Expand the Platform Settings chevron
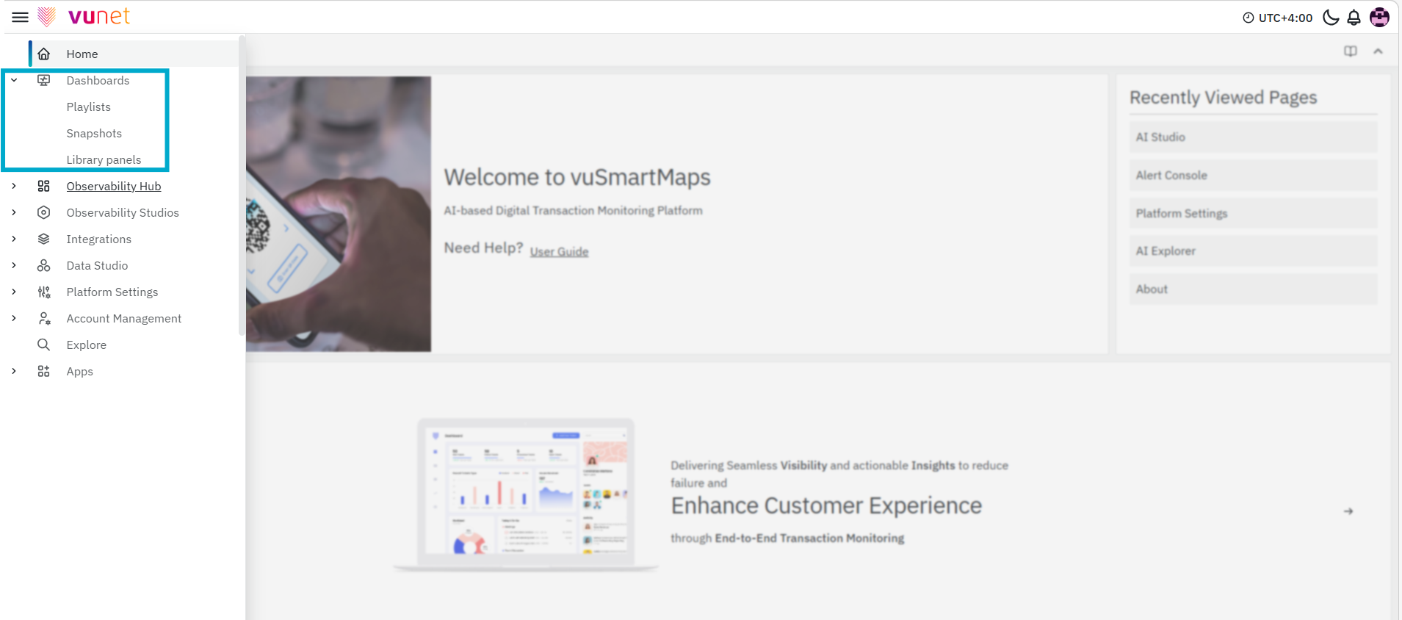 pyautogui.click(x=14, y=292)
